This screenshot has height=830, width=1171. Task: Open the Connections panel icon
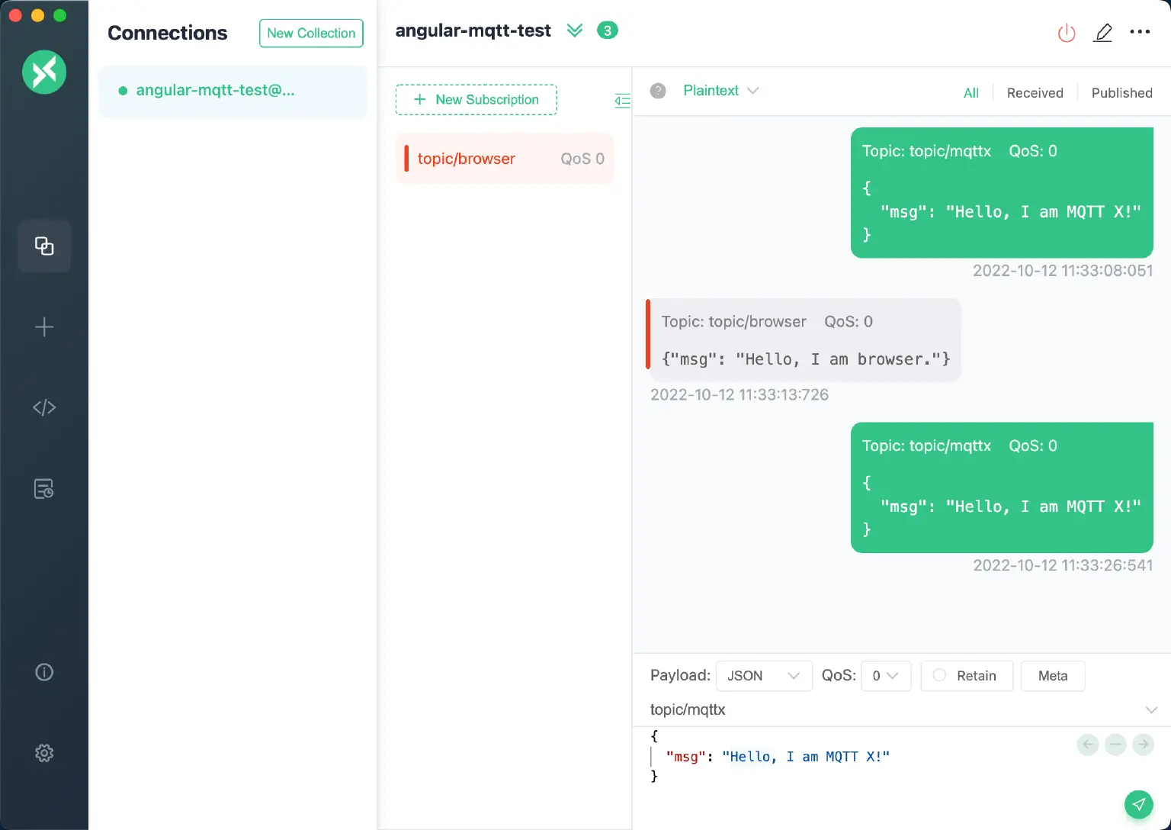tap(44, 246)
